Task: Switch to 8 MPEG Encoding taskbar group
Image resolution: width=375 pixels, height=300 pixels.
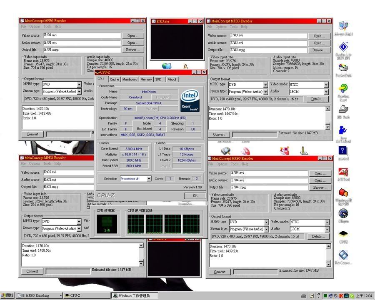Action: coord(40,296)
